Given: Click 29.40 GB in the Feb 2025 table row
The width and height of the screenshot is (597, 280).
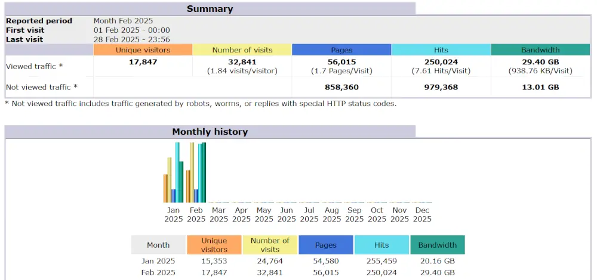Looking at the screenshot, I should (438, 272).
